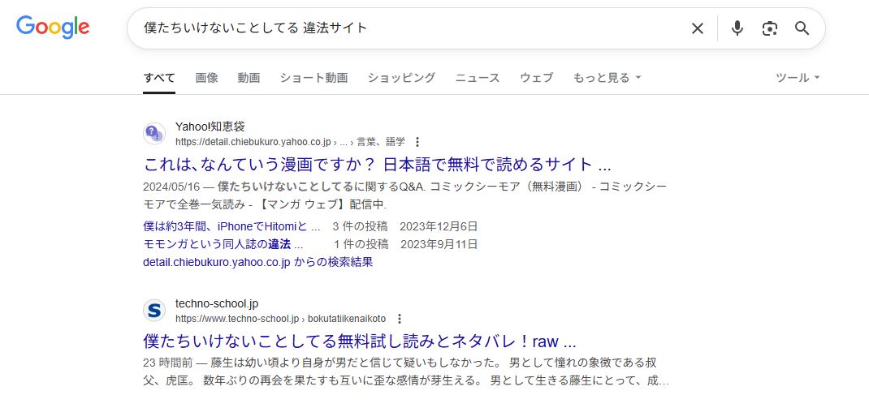Click the detail.chiebukuro.yahoo.co.jp URL breadcrumb
Screen dimensions: 869x408
(290, 142)
